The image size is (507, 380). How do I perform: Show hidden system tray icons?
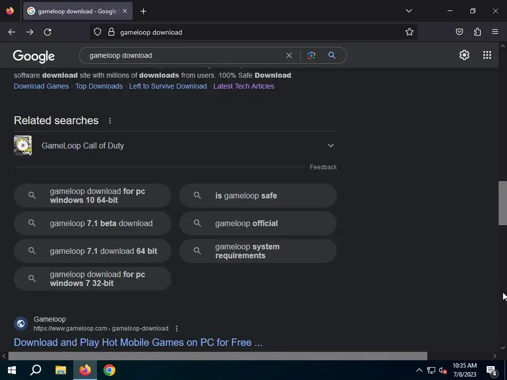[419, 370]
